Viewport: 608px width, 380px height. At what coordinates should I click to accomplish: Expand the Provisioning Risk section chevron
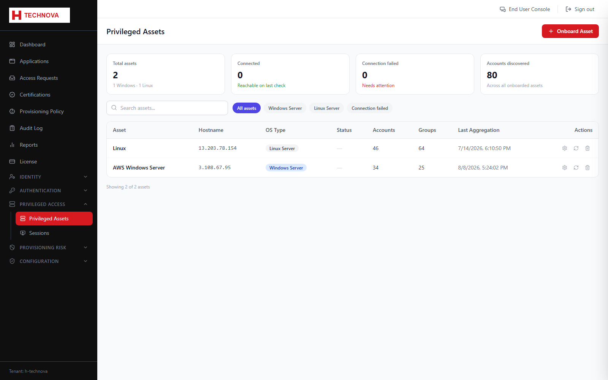(x=85, y=247)
